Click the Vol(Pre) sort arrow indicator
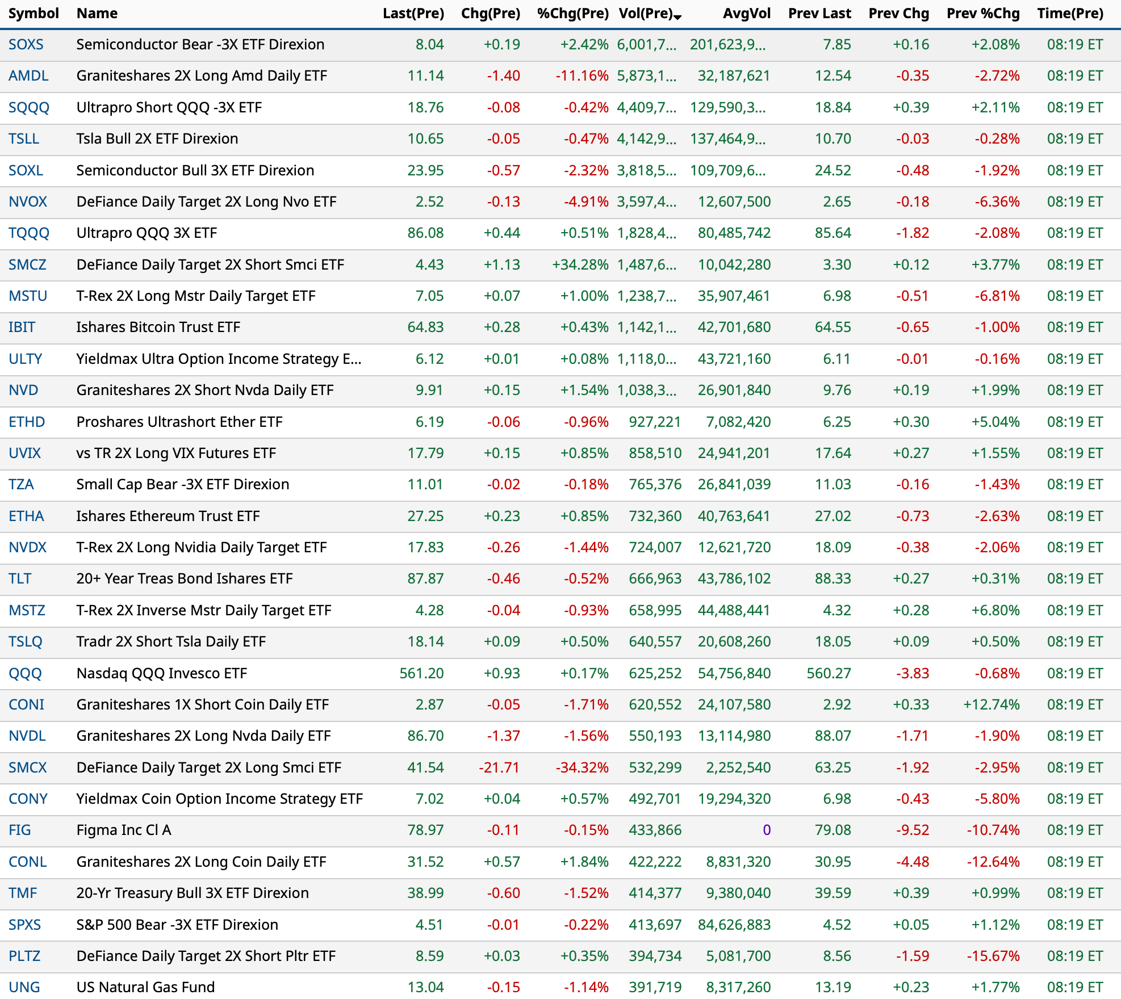 point(677,16)
